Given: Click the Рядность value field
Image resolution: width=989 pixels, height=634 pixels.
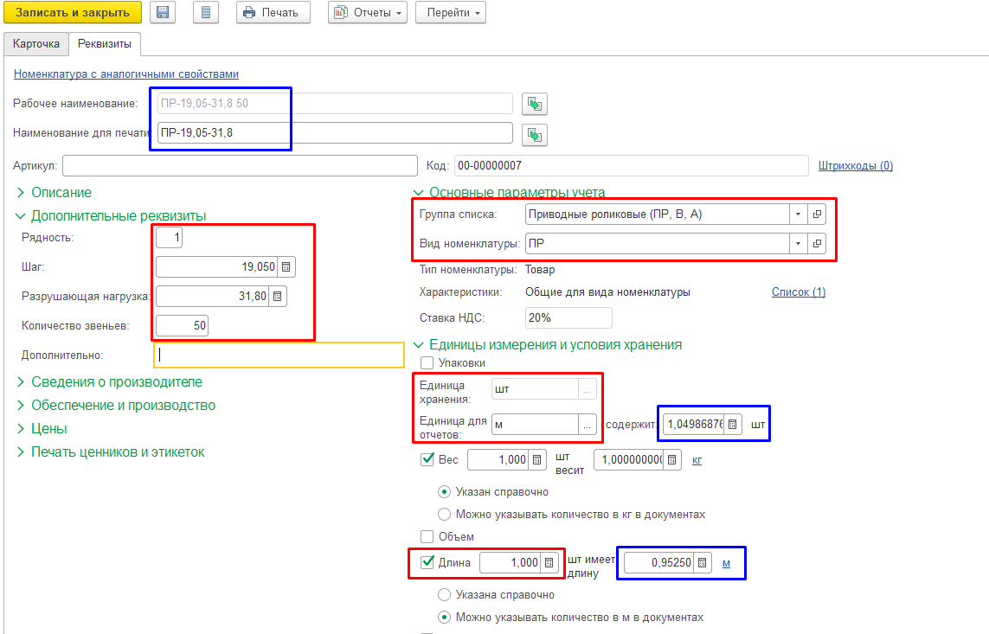Looking at the screenshot, I should 169,238.
